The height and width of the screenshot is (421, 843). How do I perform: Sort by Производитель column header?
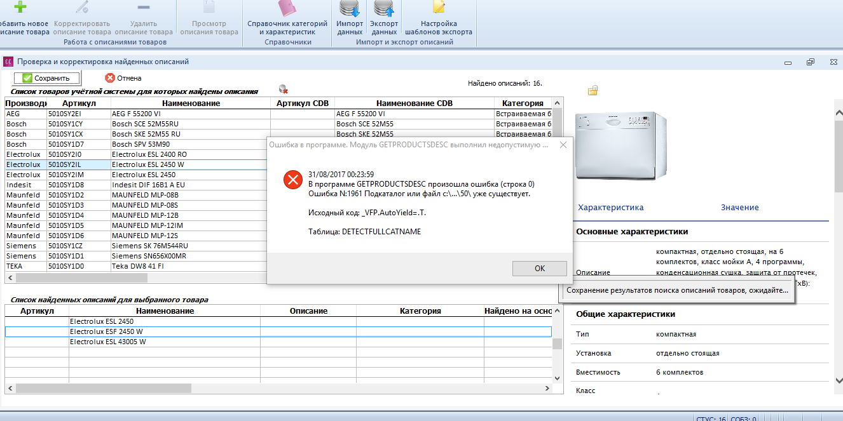click(26, 104)
